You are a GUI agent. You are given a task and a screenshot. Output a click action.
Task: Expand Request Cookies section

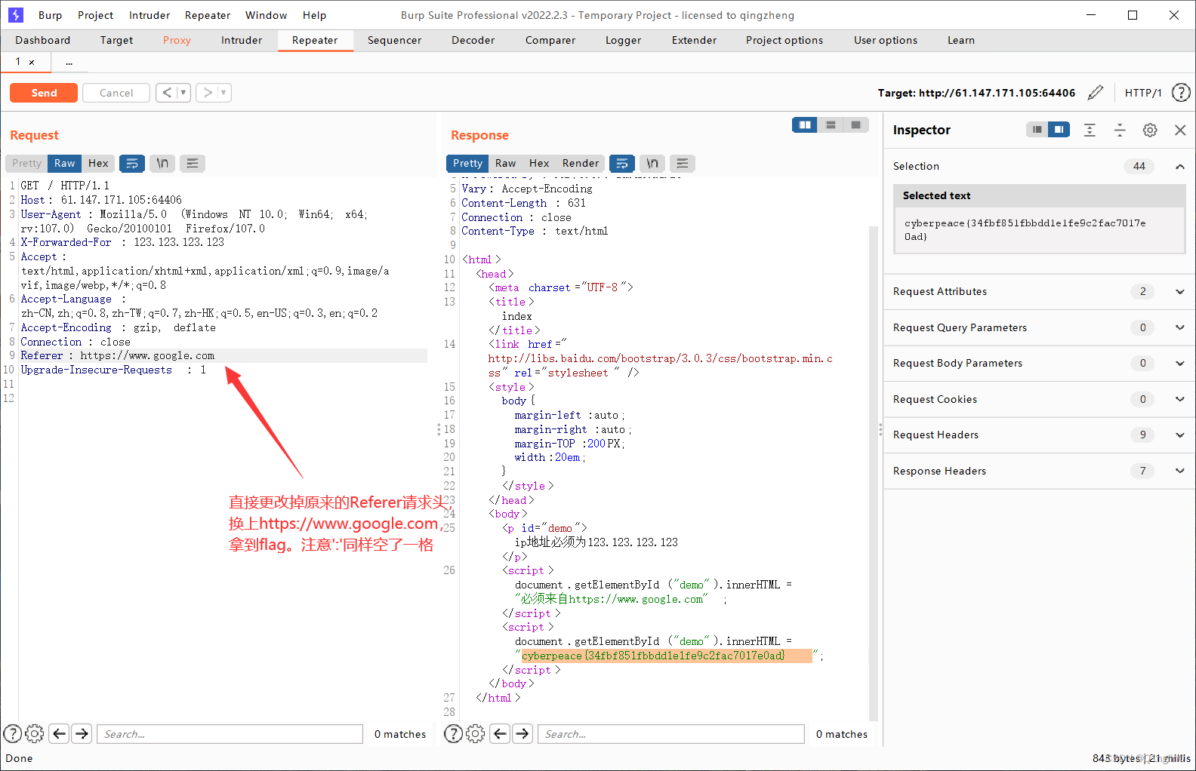click(1179, 399)
